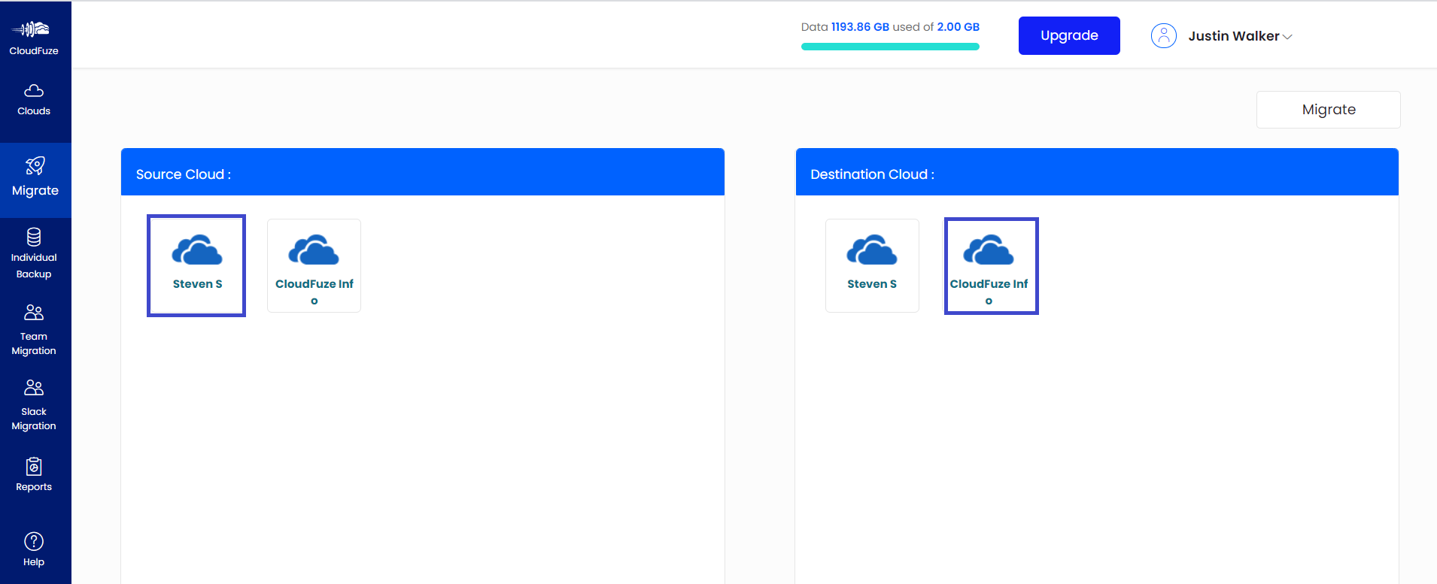Click the Help question mark icon
Image resolution: width=1437 pixels, height=584 pixels.
34,541
